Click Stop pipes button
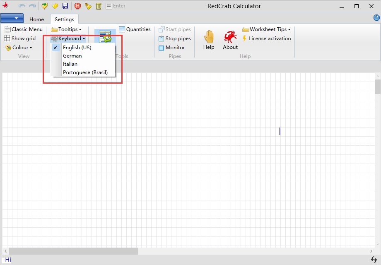The image size is (381, 265). [175, 39]
